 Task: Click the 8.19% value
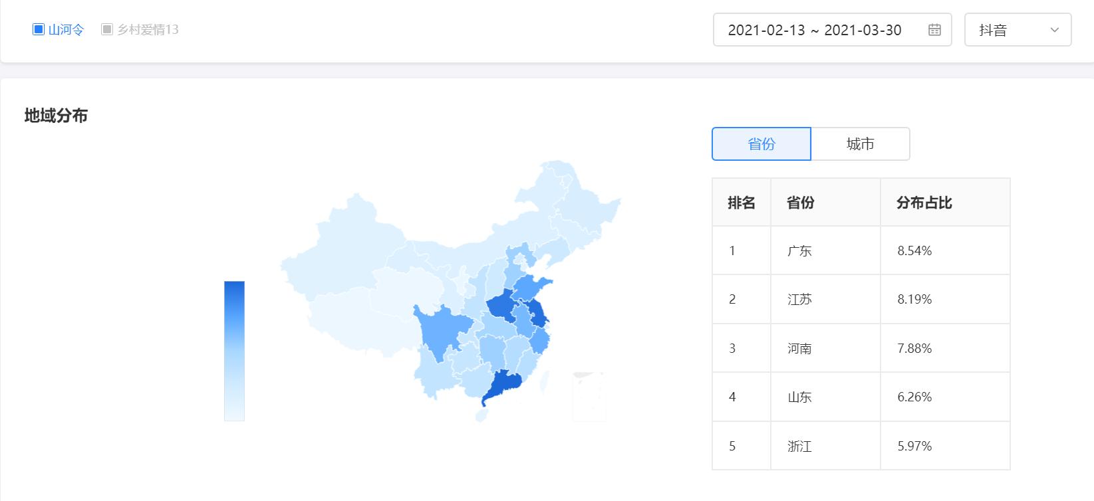click(x=914, y=299)
